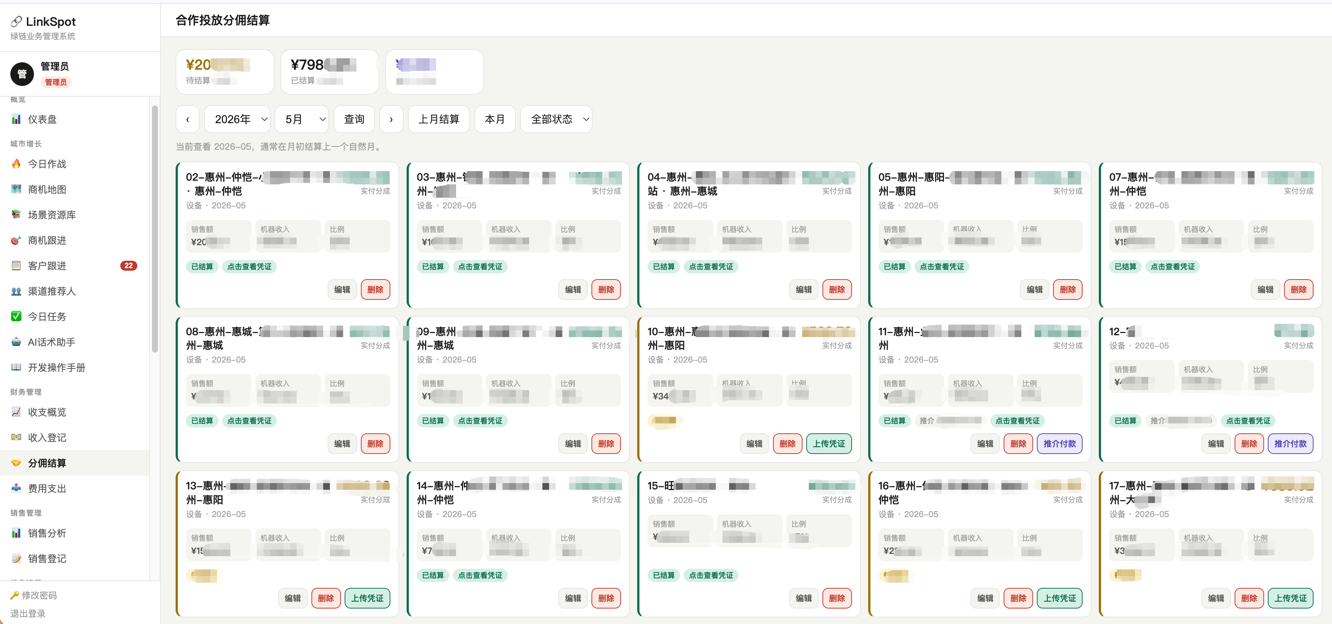Click the outbox icon for 费用支出
The height and width of the screenshot is (624, 1332).
tap(16, 489)
